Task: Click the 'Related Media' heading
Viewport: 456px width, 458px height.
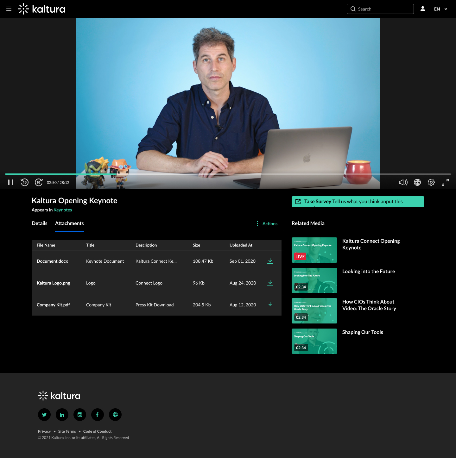Action: pos(308,223)
